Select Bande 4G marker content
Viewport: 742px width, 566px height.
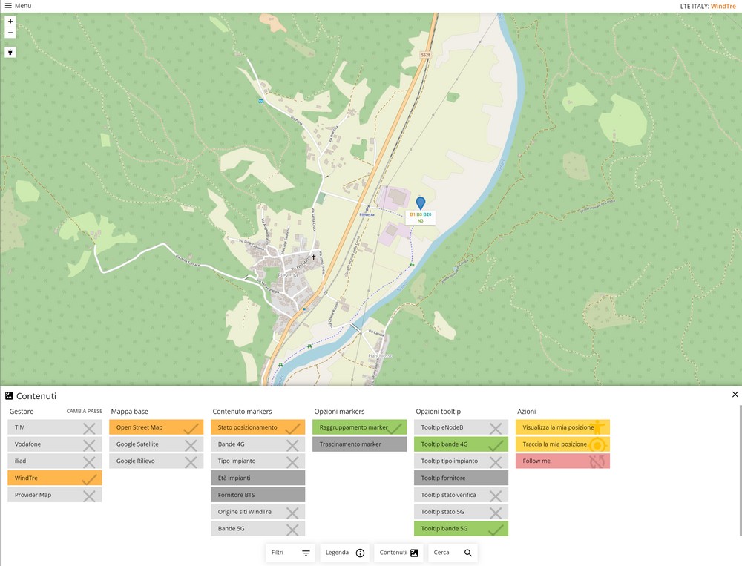click(x=257, y=444)
